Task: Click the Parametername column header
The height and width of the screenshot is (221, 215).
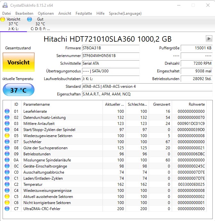Action: [62, 104]
